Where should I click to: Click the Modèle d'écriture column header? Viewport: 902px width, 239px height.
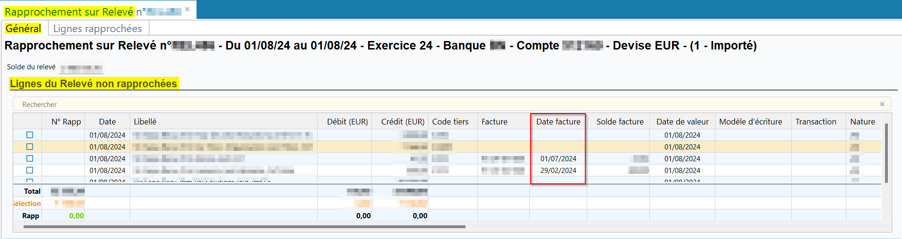tap(750, 122)
